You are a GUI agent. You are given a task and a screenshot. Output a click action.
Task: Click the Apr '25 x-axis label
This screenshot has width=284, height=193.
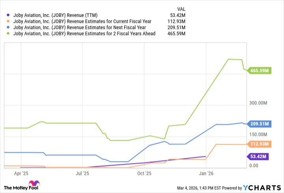pos(21,173)
